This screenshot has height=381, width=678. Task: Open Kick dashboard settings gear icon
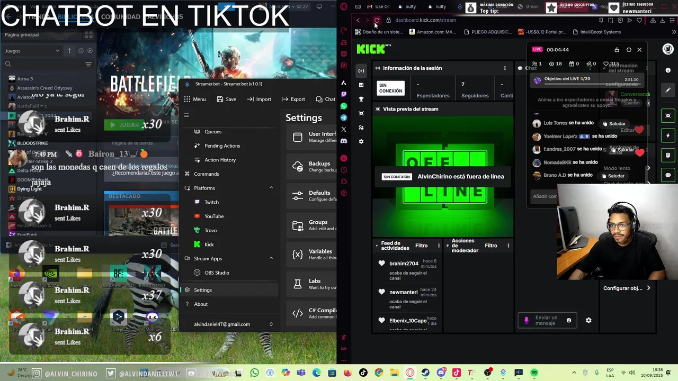pos(361,141)
